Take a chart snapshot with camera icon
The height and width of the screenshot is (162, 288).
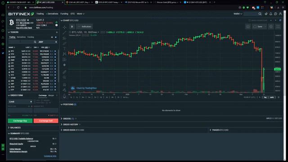coord(248,27)
